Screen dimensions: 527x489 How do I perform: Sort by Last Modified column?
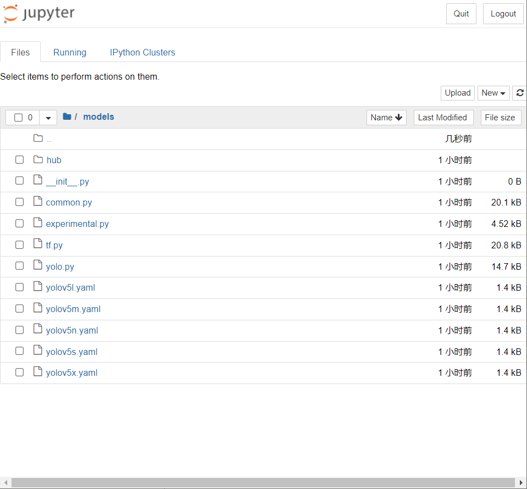(x=442, y=117)
